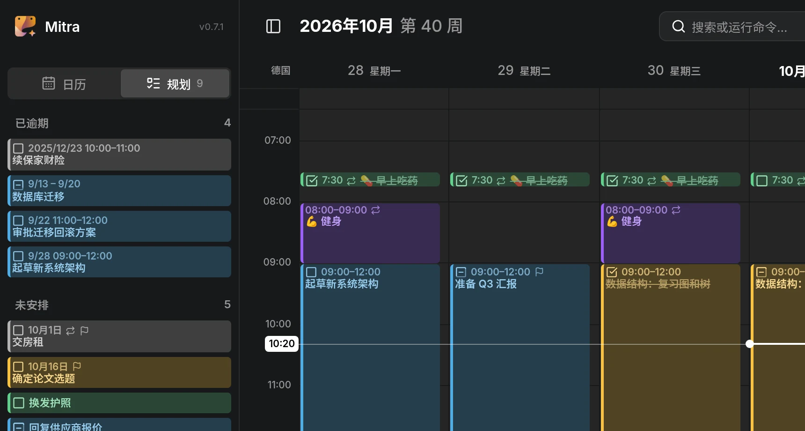Collapse the 未安排 section
Viewport: 805px width, 431px height.
point(123,305)
